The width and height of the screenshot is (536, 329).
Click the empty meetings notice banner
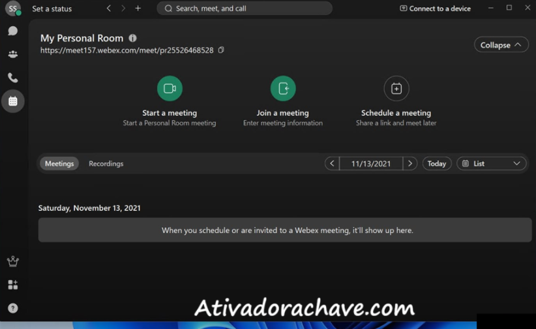click(x=285, y=230)
